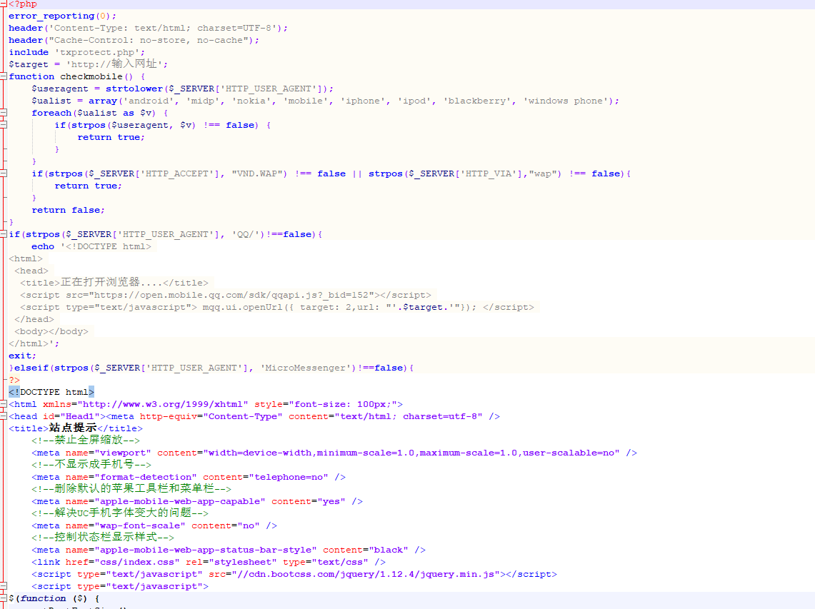Click the PHP closing tag ?>
The image size is (815, 609).
14,380
